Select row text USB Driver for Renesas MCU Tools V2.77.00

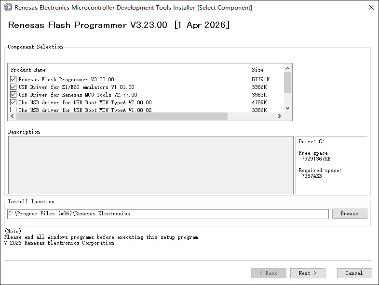(78, 95)
